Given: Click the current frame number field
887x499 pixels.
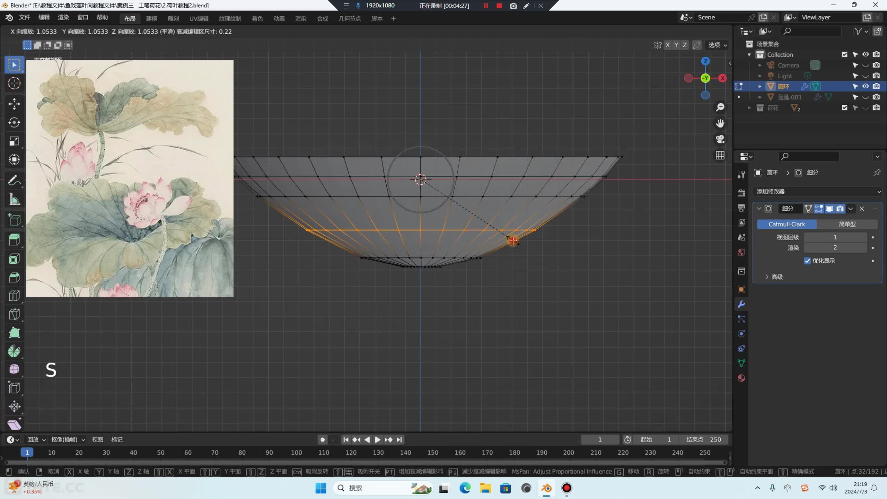Looking at the screenshot, I should tap(600, 439).
